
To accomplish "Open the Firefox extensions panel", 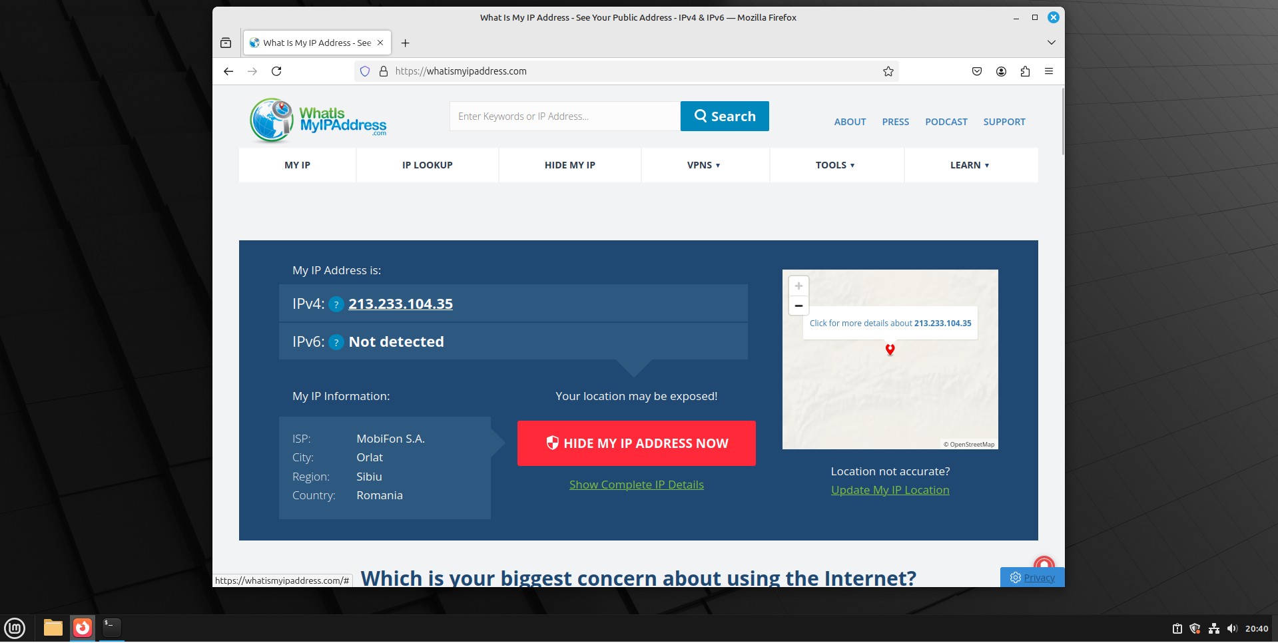I will 1025,71.
